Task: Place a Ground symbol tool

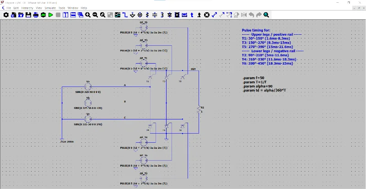Action: (132, 15)
